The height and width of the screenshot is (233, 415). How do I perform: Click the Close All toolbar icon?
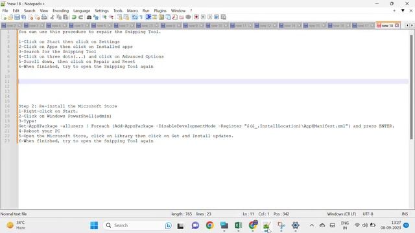pyautogui.click(x=38, y=17)
